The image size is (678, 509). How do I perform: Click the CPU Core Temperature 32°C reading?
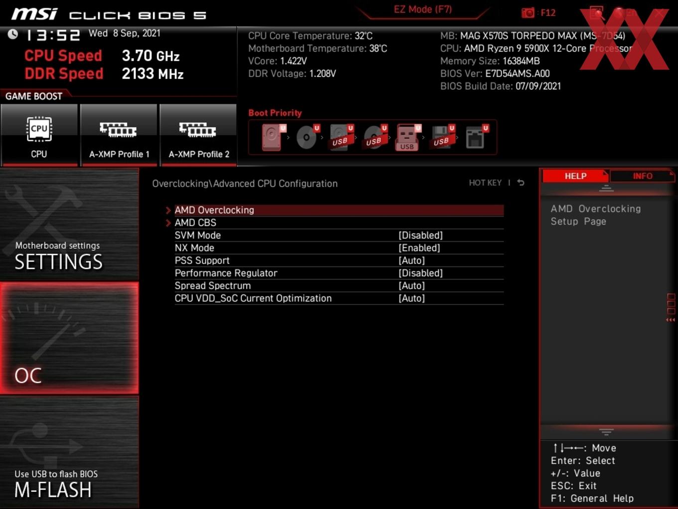pos(311,36)
